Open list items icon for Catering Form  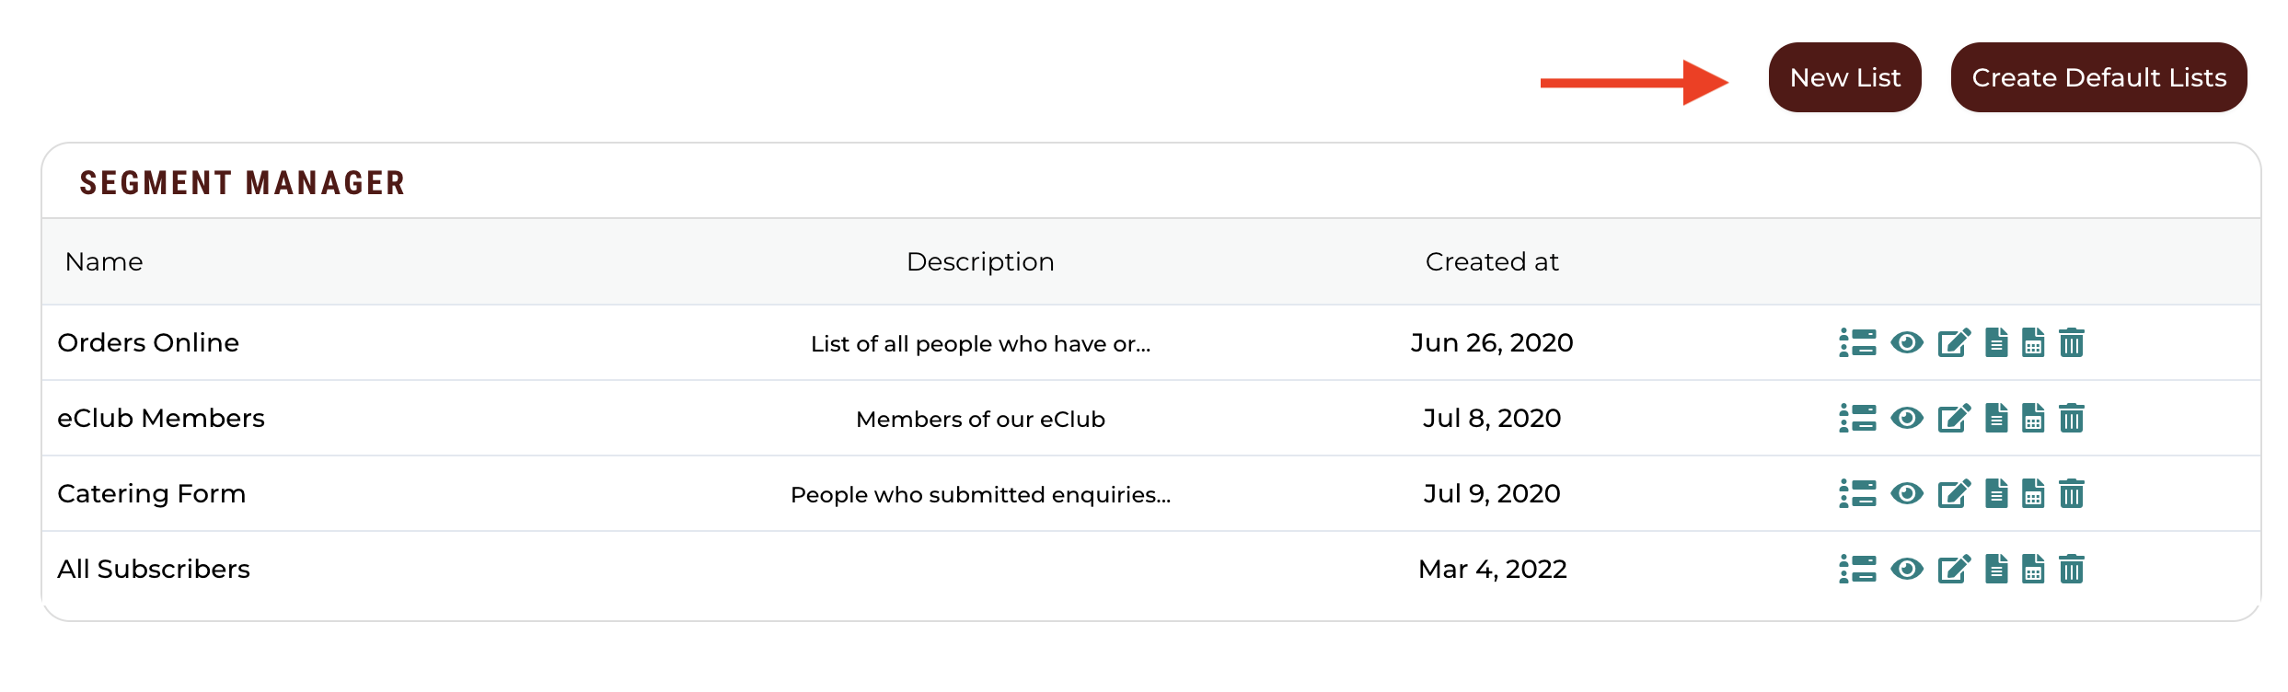click(1857, 493)
